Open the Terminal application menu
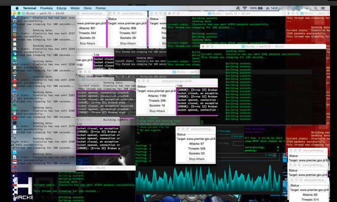 (x=29, y=8)
